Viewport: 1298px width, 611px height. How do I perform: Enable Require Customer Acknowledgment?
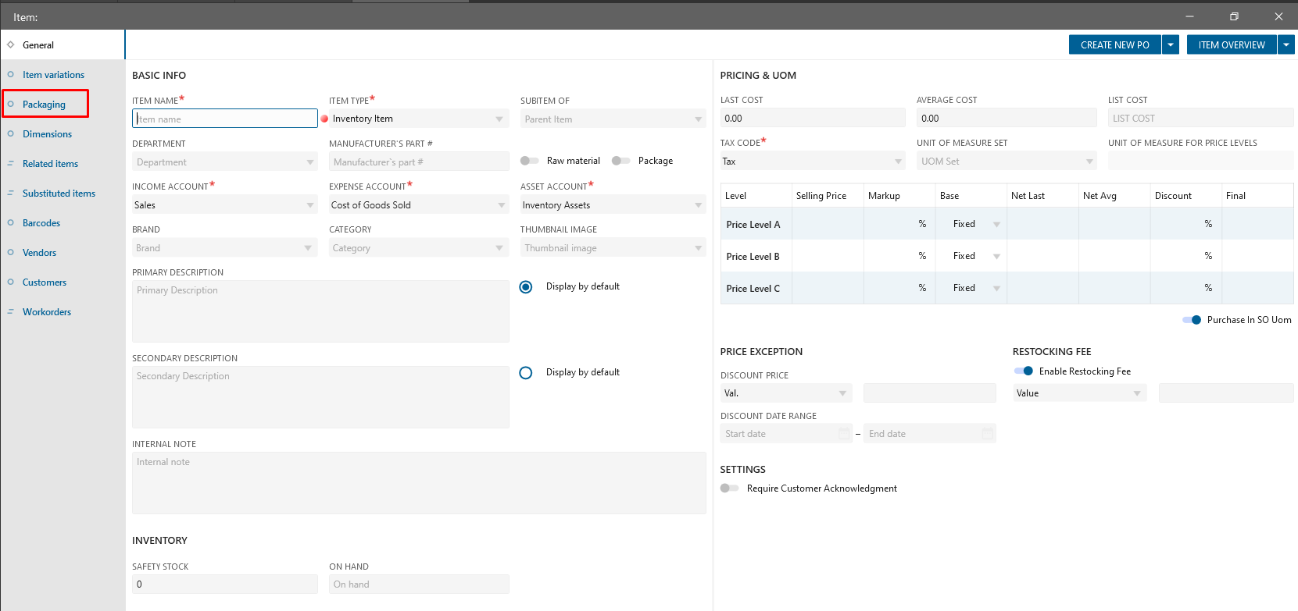(x=729, y=488)
